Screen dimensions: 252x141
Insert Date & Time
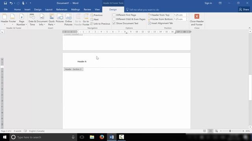pyautogui.click(x=32, y=20)
